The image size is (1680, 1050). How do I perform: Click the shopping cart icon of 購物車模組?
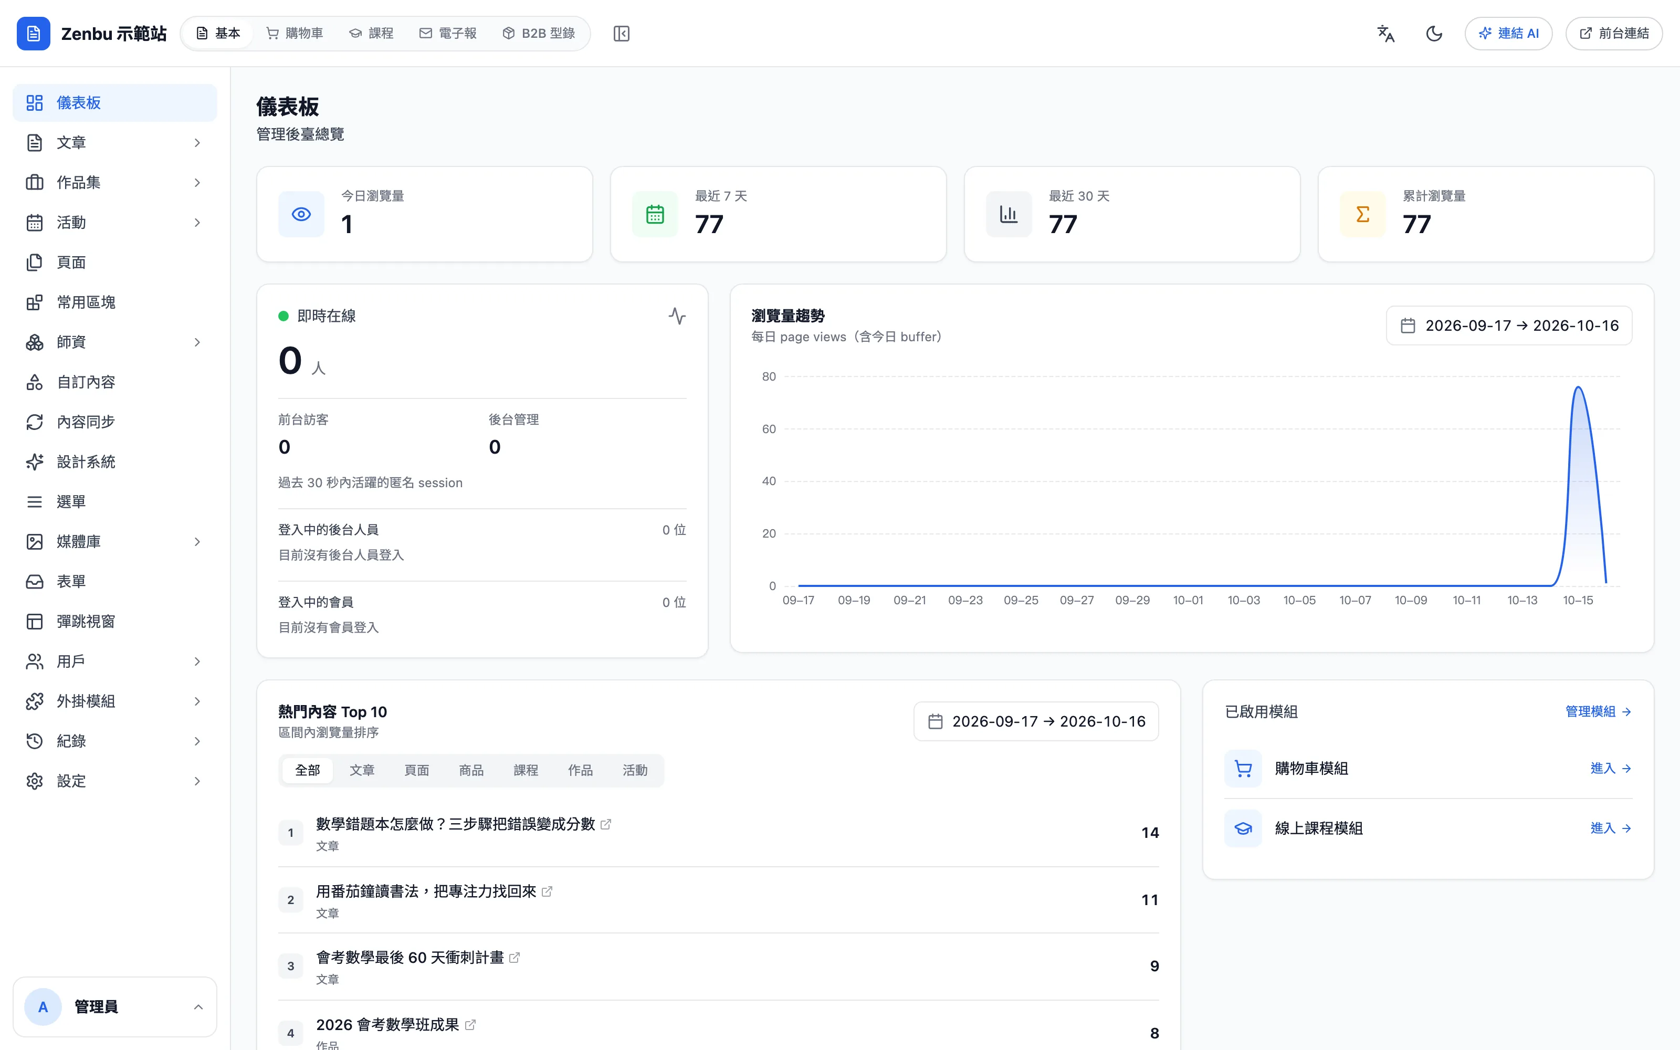[x=1243, y=768]
